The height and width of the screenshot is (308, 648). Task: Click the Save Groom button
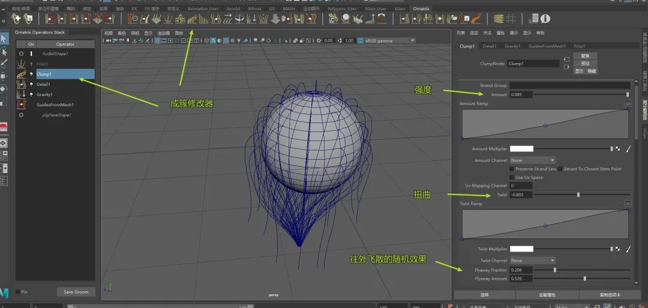tap(76, 292)
